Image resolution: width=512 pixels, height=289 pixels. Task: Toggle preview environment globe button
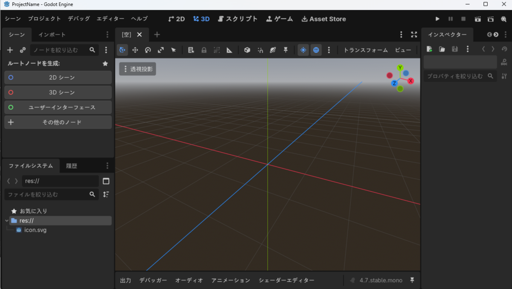click(316, 50)
